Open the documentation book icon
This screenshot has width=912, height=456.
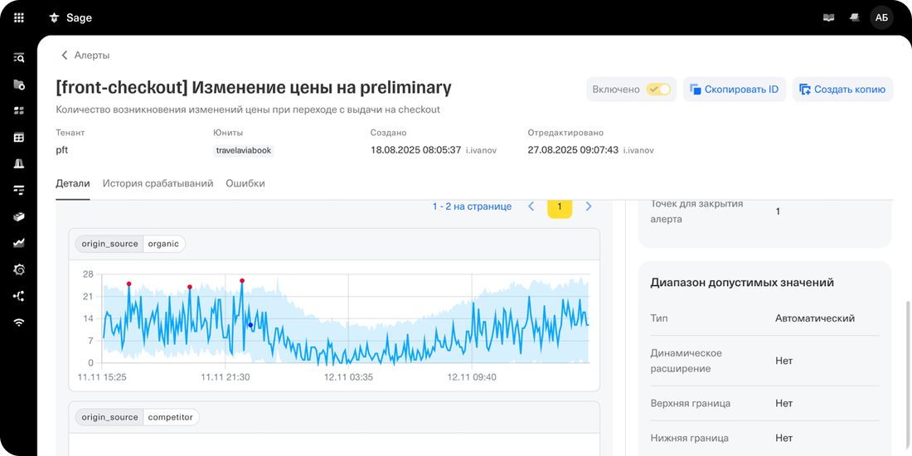click(828, 17)
